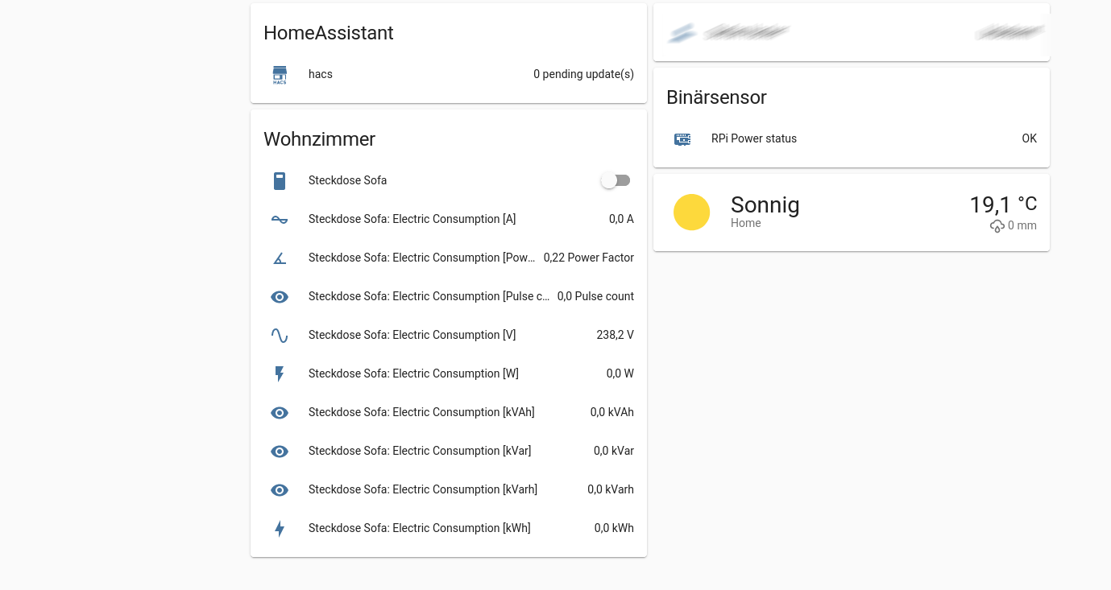Image resolution: width=1111 pixels, height=590 pixels.
Task: Click the eye icon for Pulse count sensor
Action: pyautogui.click(x=280, y=296)
